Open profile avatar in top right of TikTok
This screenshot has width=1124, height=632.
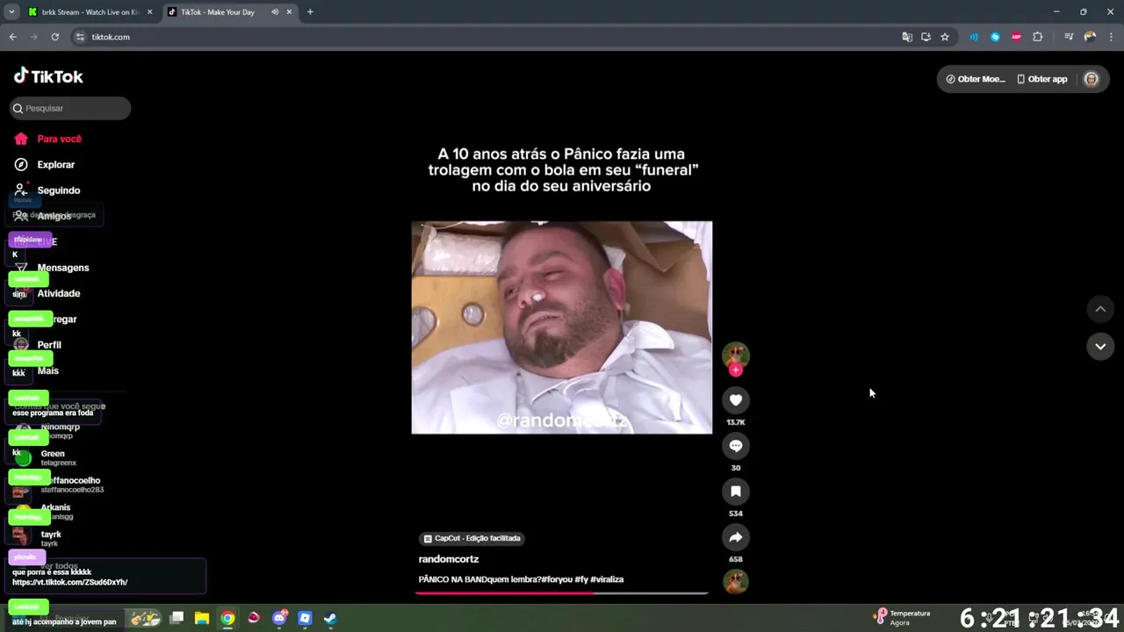1092,79
